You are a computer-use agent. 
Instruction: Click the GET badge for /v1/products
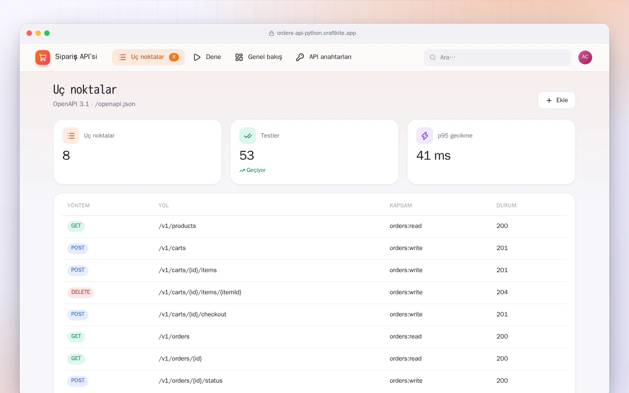point(76,226)
